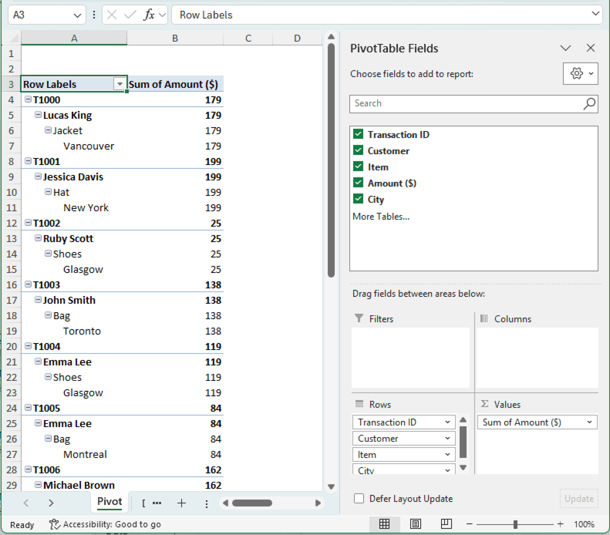Uncheck the Transaction ID field checkbox
This screenshot has height=535, width=610.
click(358, 134)
